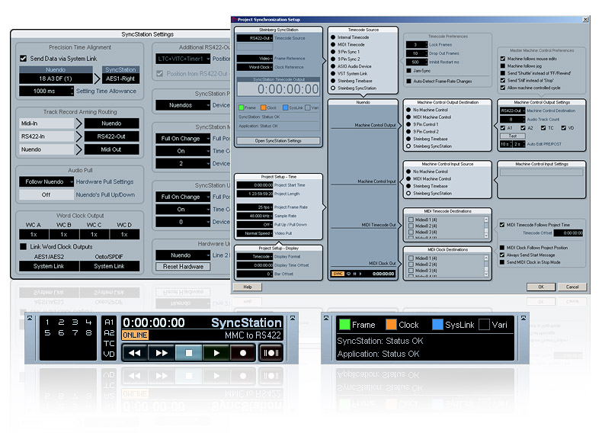Arm track 1 in the transport panel
The height and width of the screenshot is (433, 602).
click(x=47, y=322)
